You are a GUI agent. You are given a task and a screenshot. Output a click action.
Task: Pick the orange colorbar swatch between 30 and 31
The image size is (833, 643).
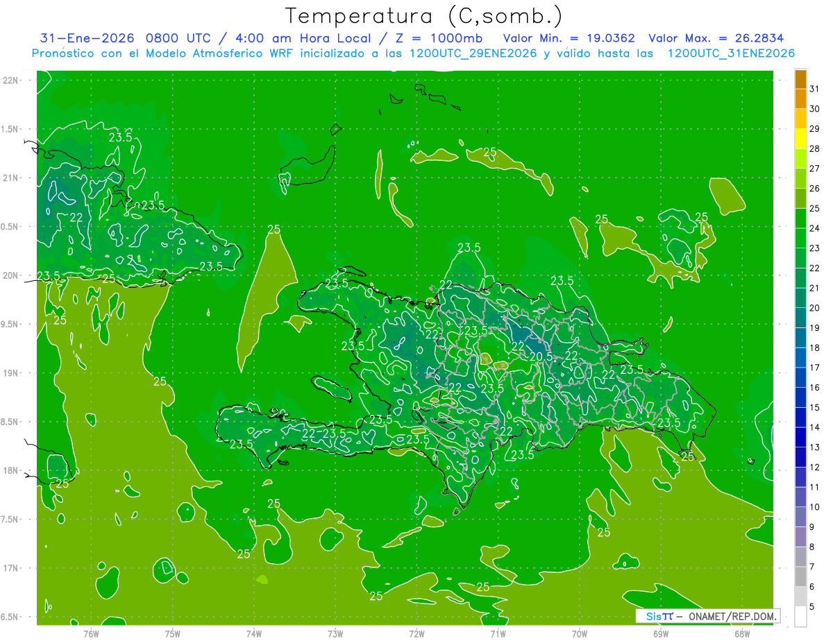pos(800,99)
